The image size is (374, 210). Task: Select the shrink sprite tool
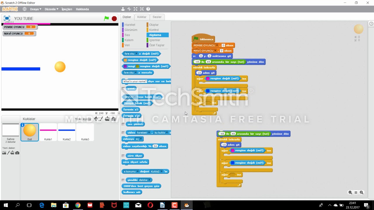click(142, 9)
